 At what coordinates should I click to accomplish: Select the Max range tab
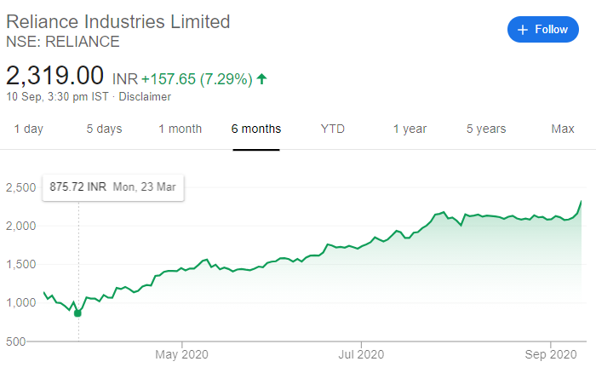click(x=563, y=129)
